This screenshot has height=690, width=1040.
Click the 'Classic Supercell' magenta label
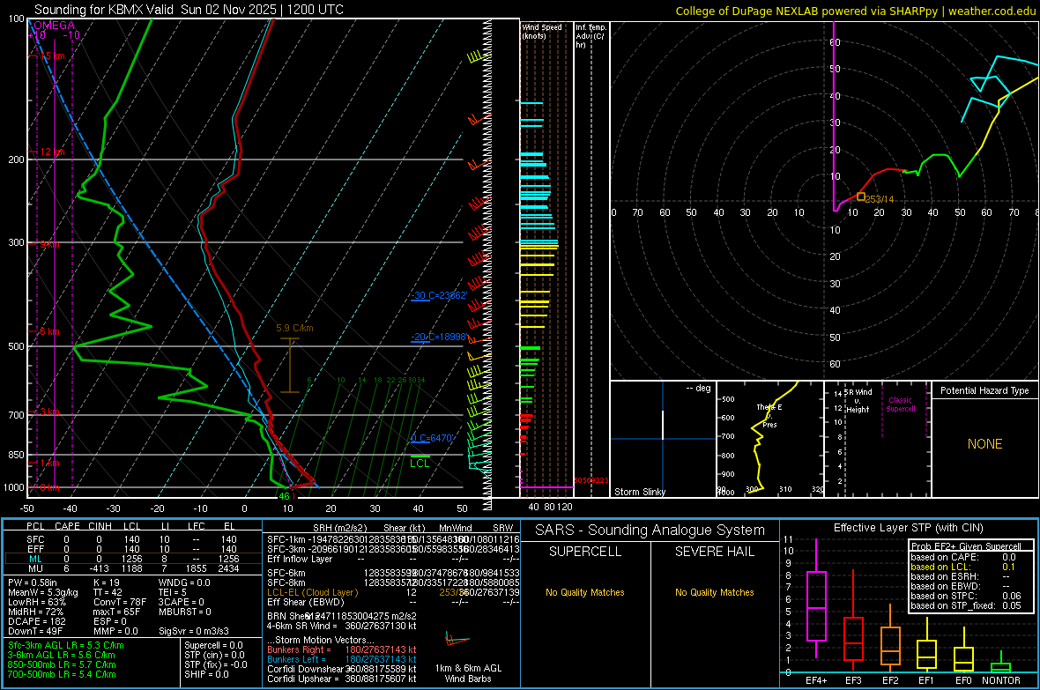(901, 404)
